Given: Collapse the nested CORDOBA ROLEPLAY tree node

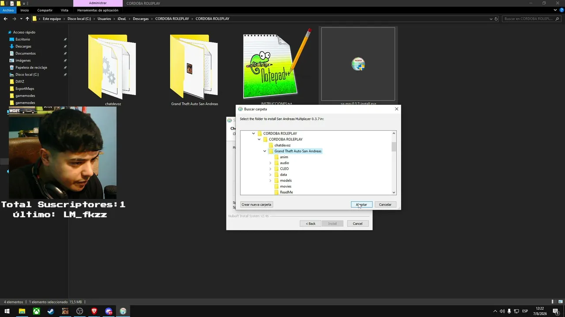Looking at the screenshot, I should coord(259,139).
